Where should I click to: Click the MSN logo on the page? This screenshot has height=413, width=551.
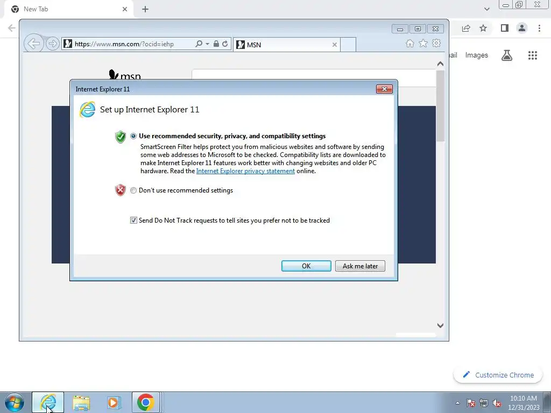pyautogui.click(x=125, y=75)
